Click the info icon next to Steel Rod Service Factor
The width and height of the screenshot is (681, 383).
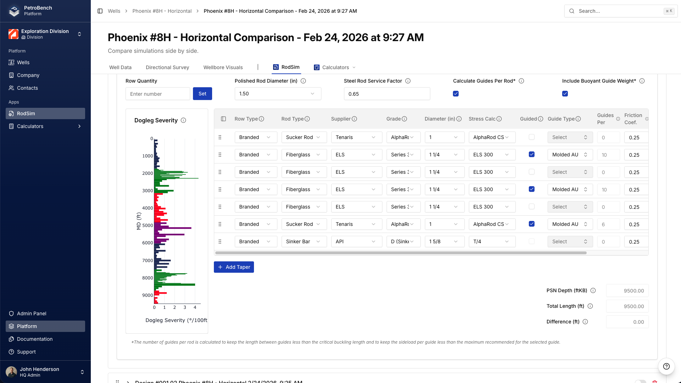pos(408,81)
